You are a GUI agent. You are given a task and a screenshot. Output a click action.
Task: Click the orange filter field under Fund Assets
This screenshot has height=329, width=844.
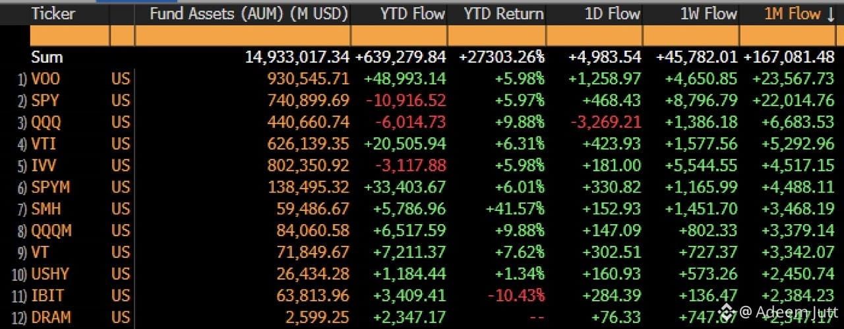242,36
